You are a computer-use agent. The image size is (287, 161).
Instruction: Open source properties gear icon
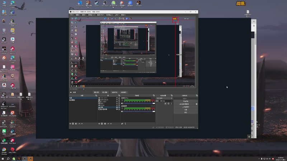point(105,123)
